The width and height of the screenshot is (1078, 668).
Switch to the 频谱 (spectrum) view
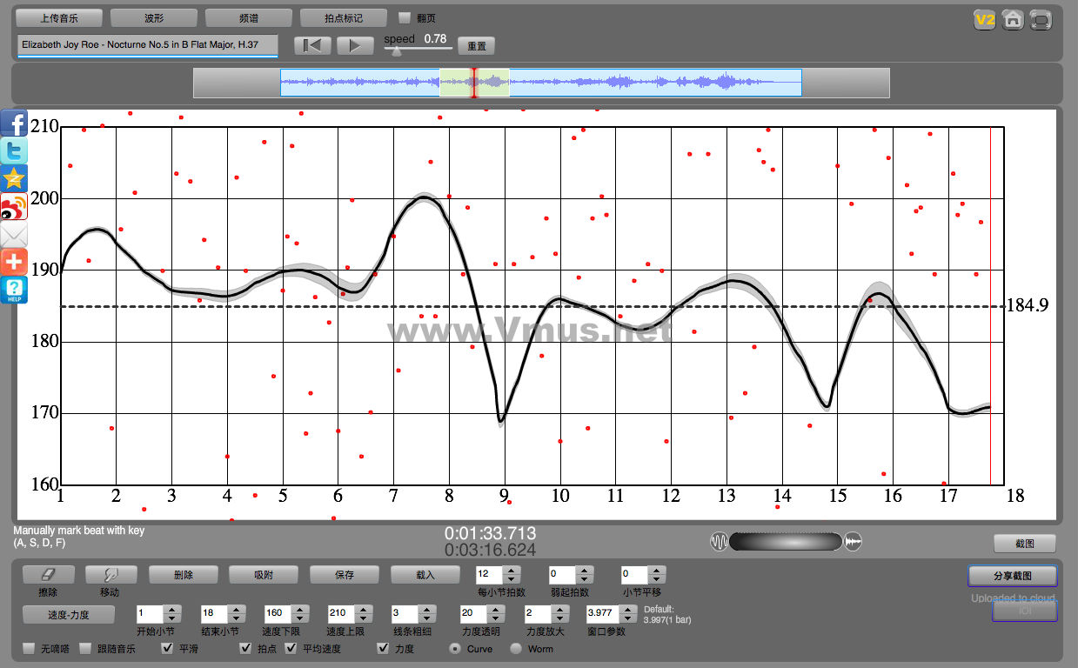point(248,17)
